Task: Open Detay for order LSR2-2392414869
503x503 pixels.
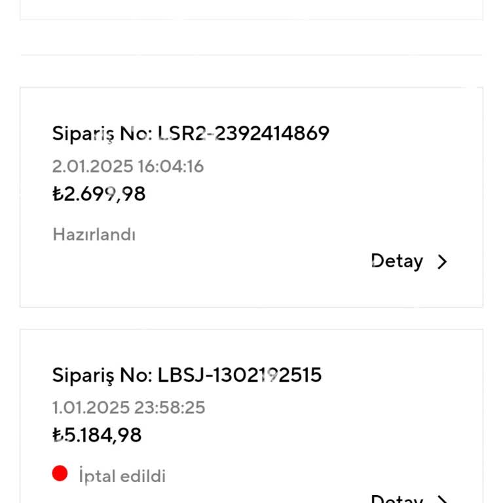Action: pyautogui.click(x=397, y=261)
